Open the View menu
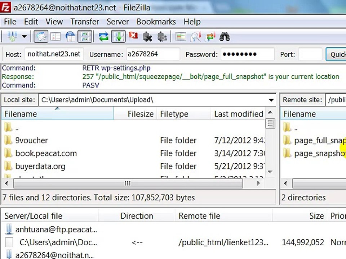The height and width of the screenshot is (259, 346). [54, 22]
